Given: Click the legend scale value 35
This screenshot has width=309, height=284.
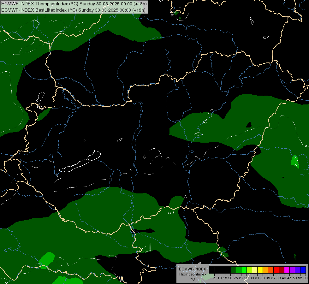Looking at the screenshot, I should click(268, 278).
